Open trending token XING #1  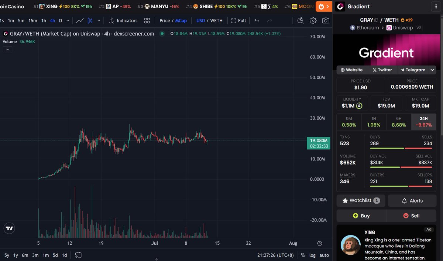63,7
